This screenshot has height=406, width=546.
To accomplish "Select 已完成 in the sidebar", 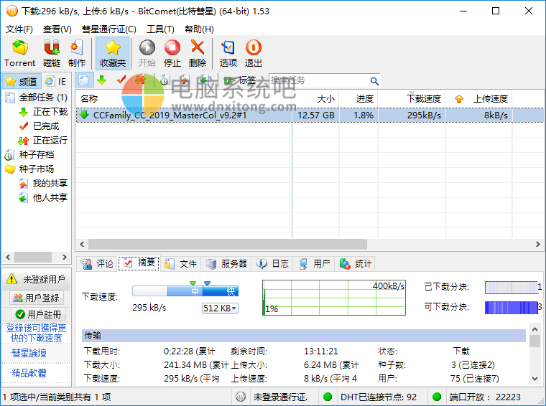I will (x=39, y=126).
